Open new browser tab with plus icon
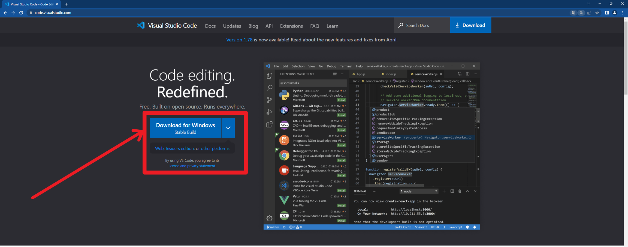Image resolution: width=628 pixels, height=247 pixels. click(x=66, y=4)
